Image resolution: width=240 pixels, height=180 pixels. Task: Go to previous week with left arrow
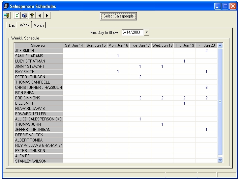coord(40,15)
